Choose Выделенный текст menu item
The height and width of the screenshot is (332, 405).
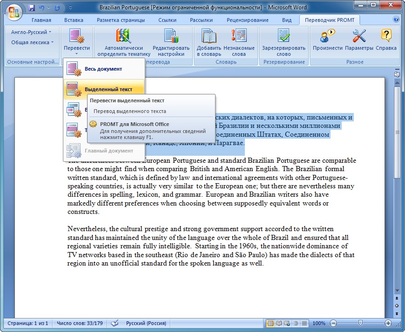coord(108,89)
